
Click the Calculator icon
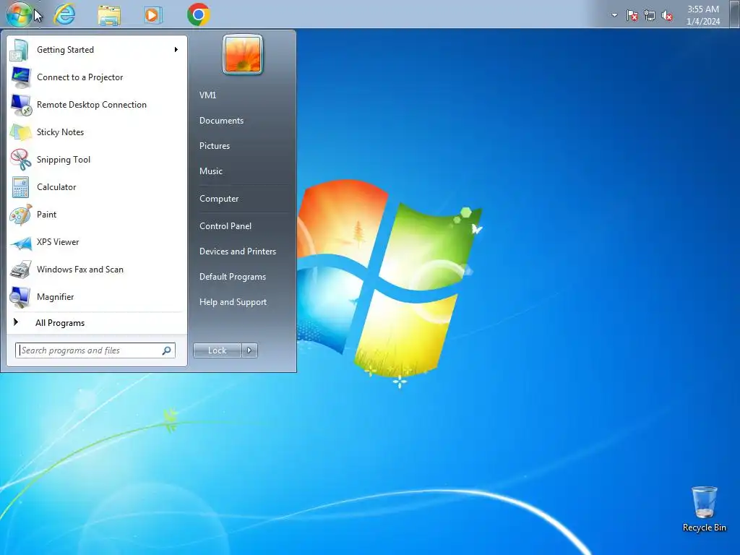[x=21, y=187]
